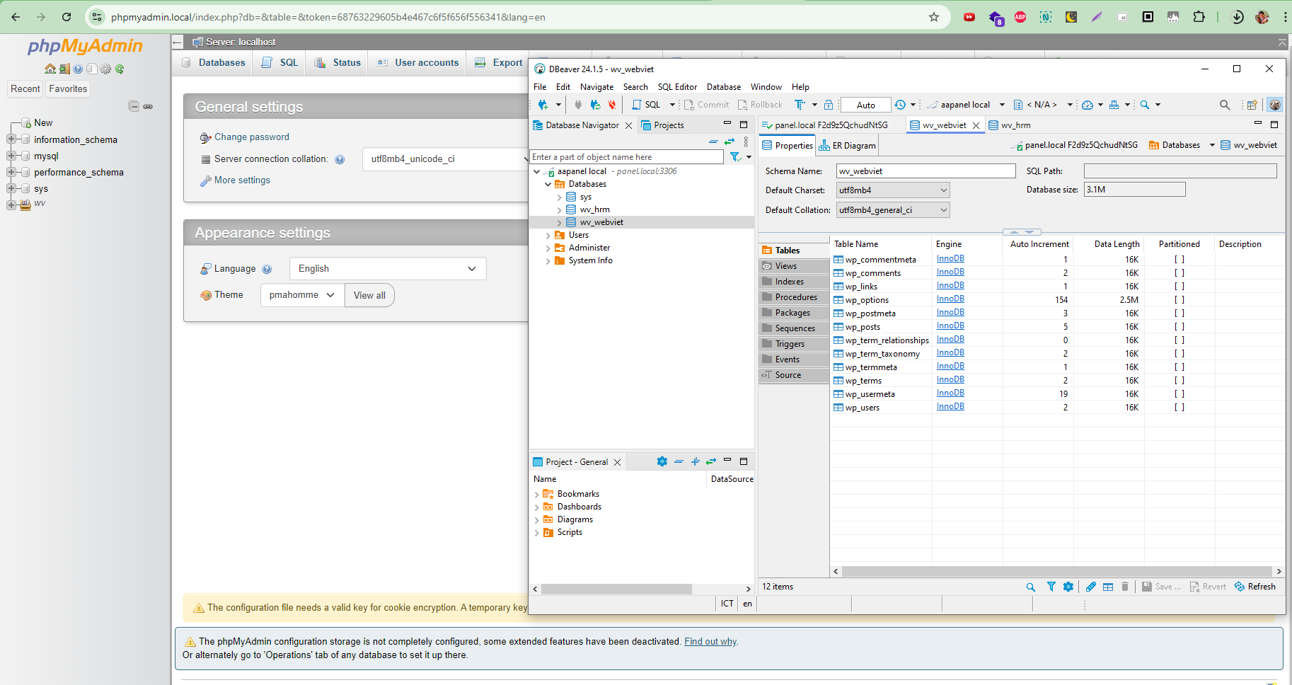Click the link-with-editor arrows in Database Navigator
Image resolution: width=1292 pixels, height=685 pixels.
(729, 142)
